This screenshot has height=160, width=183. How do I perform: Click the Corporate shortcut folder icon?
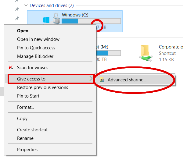click(147, 53)
